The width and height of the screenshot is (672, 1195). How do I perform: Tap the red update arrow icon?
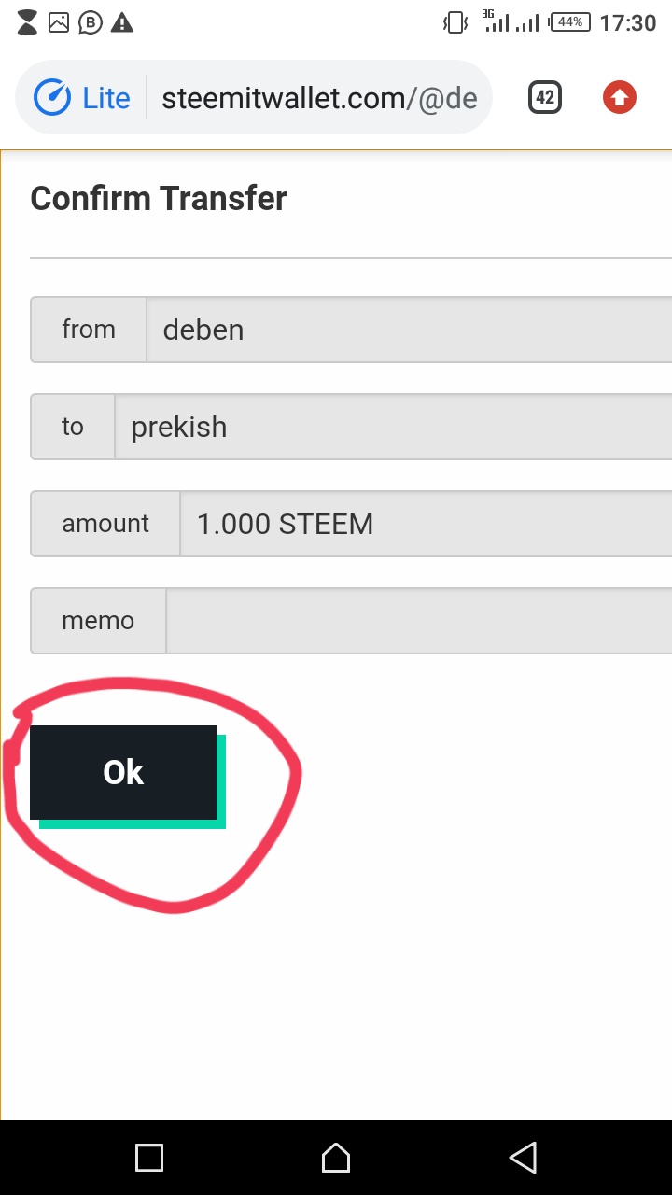point(620,98)
